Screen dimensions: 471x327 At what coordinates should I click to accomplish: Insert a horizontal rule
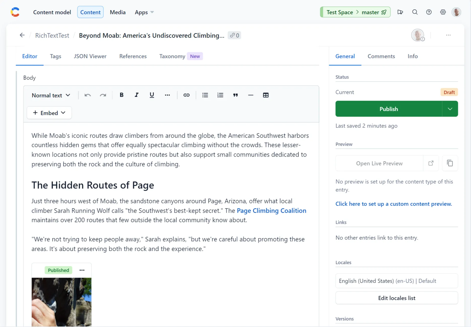pos(251,95)
